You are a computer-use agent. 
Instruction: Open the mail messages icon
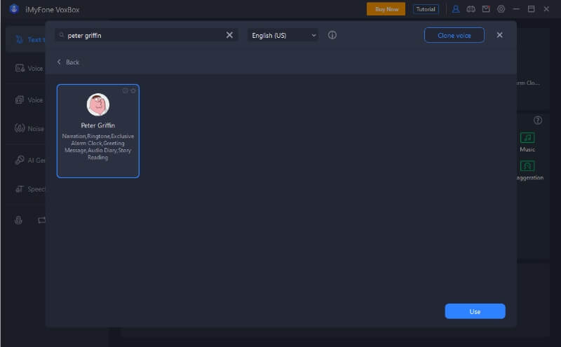[486, 9]
